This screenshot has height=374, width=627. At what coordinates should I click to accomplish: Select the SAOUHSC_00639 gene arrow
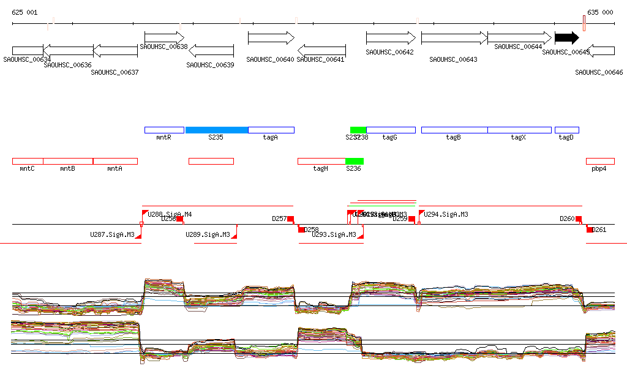point(211,51)
